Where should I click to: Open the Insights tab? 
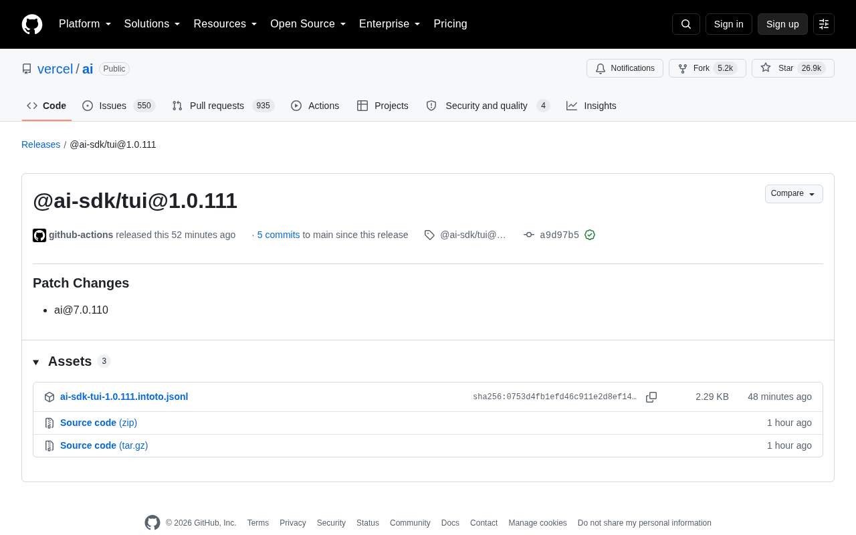pyautogui.click(x=591, y=106)
